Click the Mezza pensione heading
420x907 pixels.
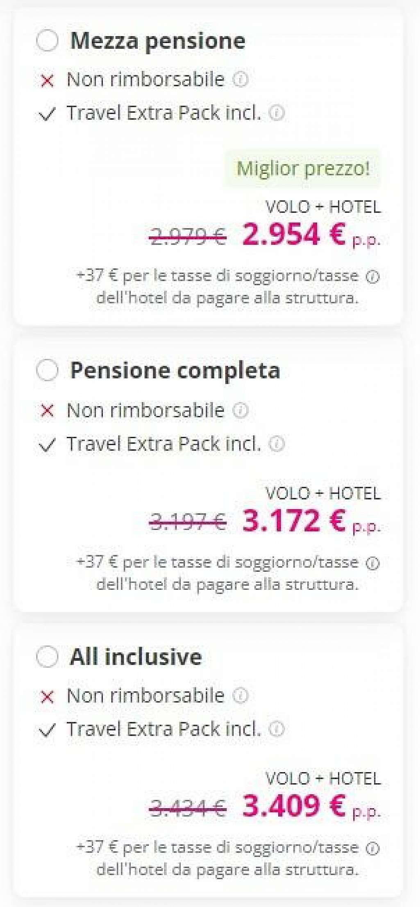pyautogui.click(x=158, y=41)
